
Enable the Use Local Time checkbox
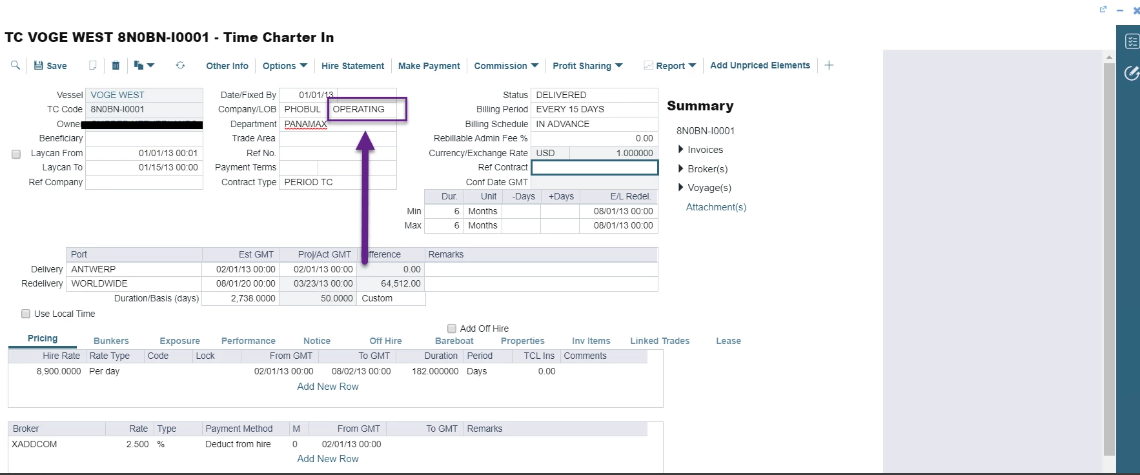(26, 314)
